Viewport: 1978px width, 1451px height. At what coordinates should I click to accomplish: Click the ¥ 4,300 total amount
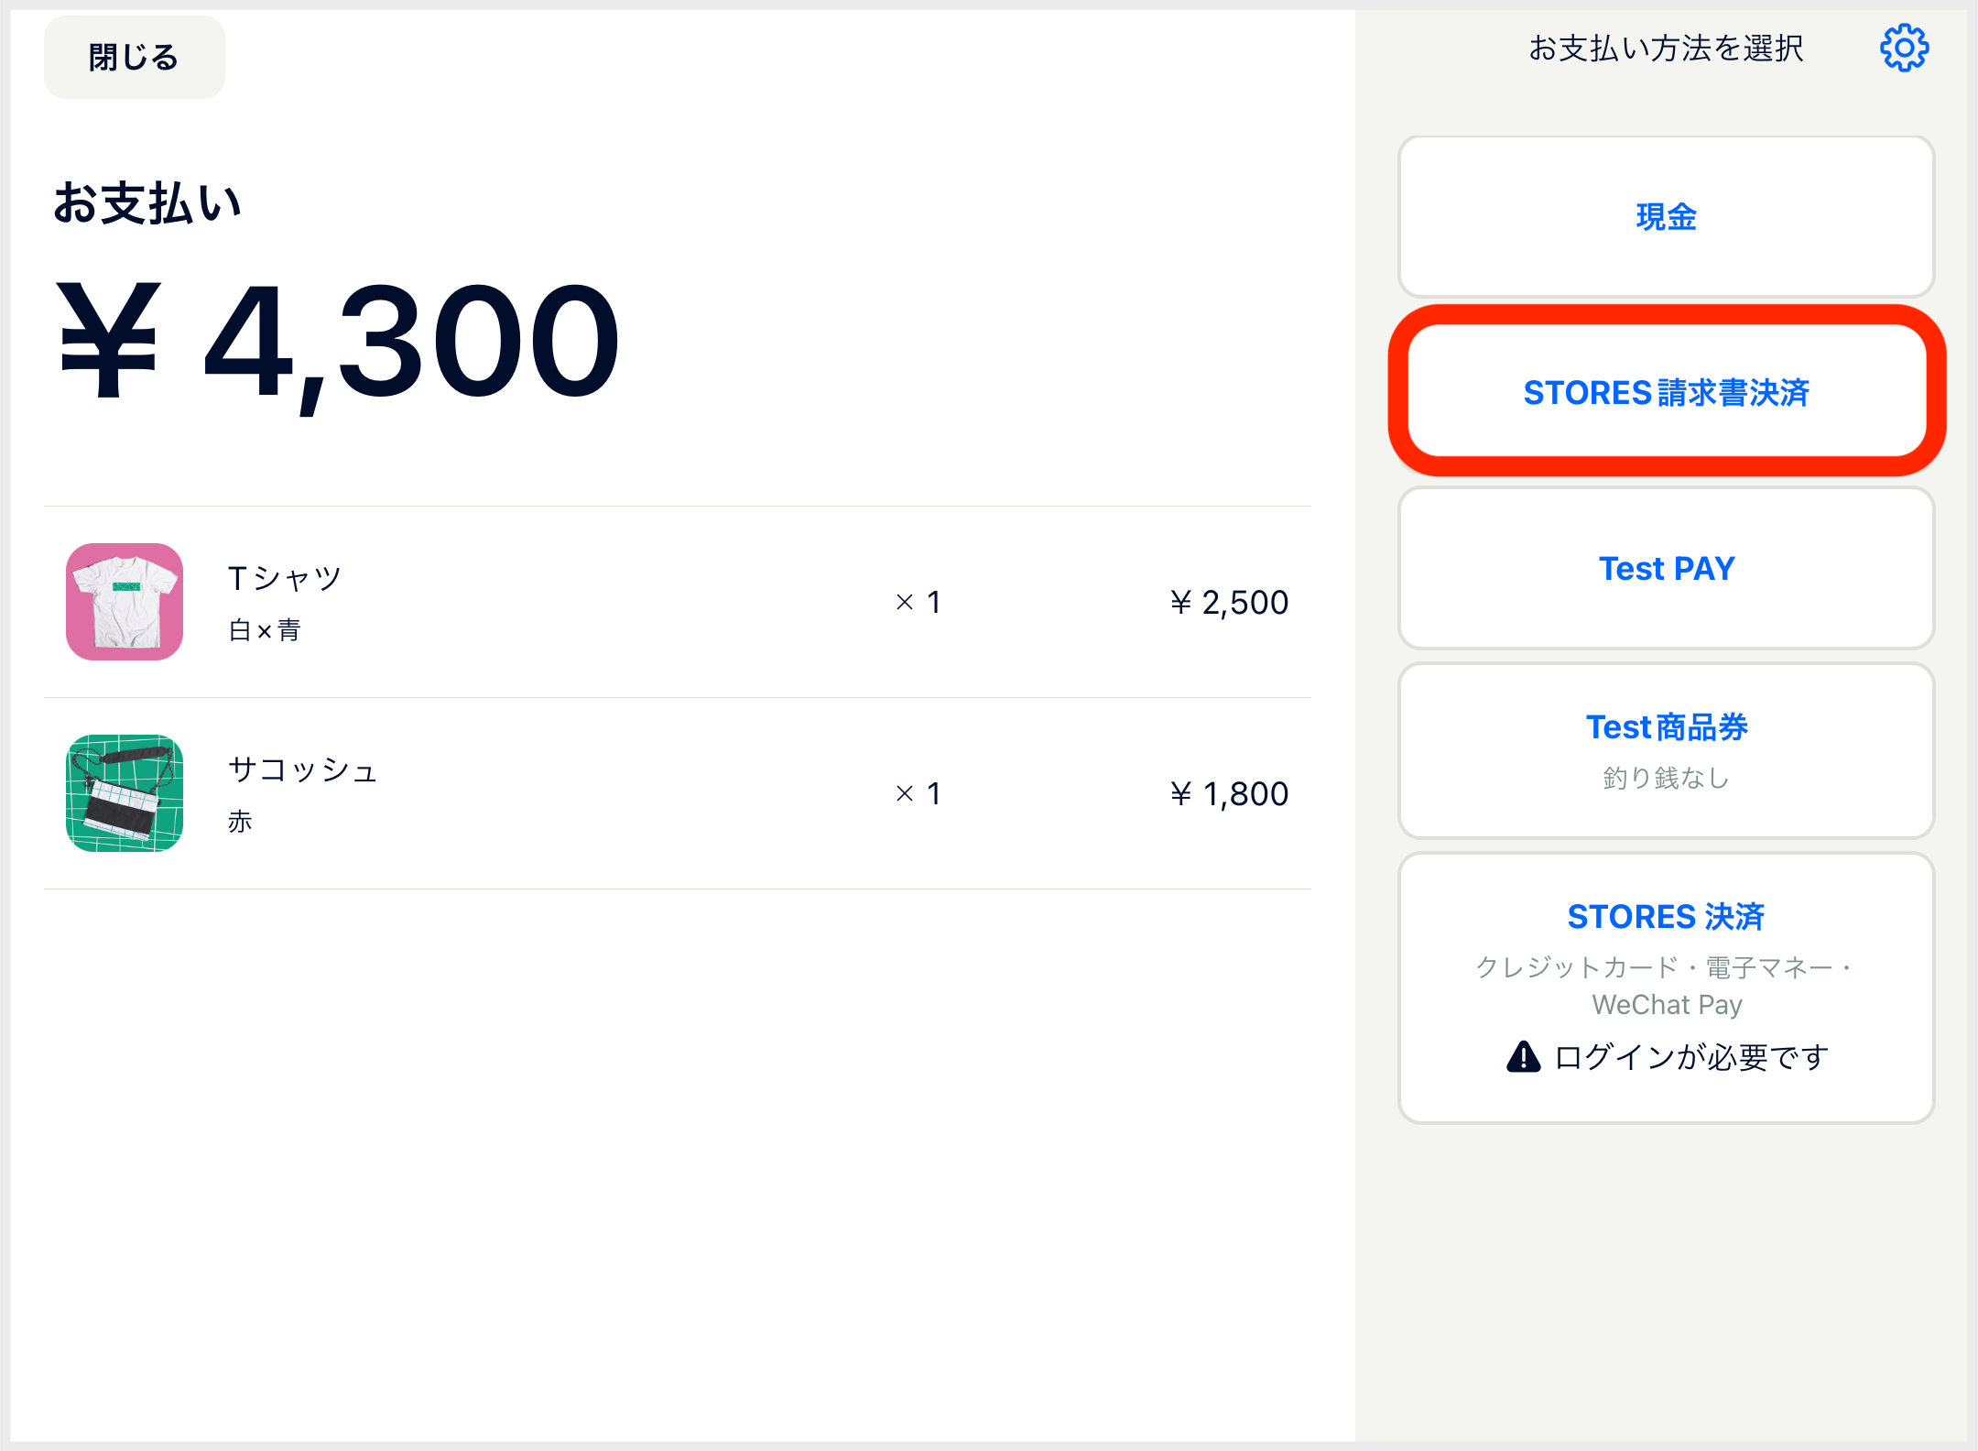tap(338, 343)
